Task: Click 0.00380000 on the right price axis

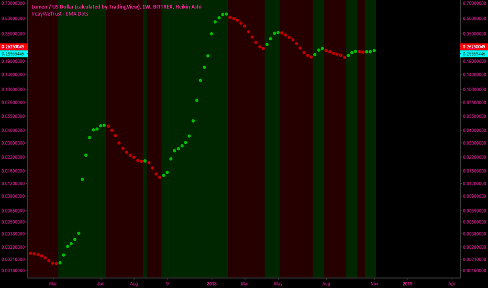Action: pyautogui.click(x=474, y=234)
